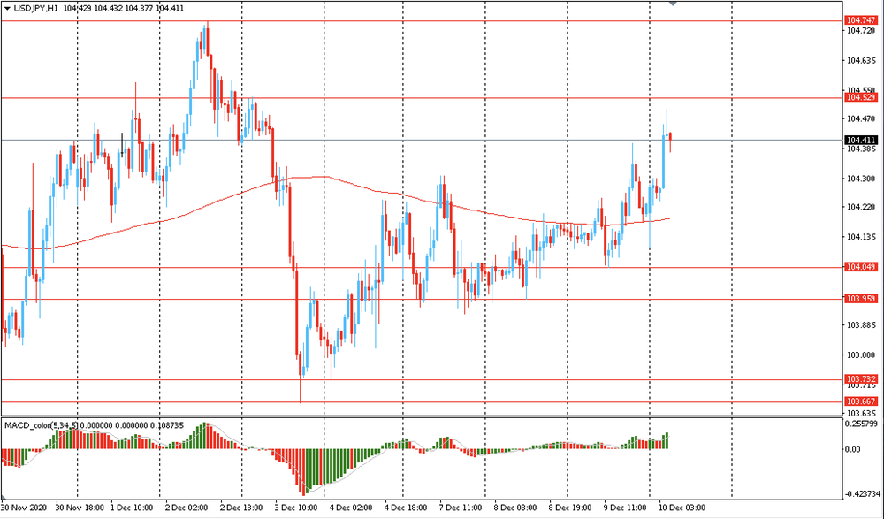
Task: Click the MACD zero level 0.00 label
Action: [x=852, y=449]
